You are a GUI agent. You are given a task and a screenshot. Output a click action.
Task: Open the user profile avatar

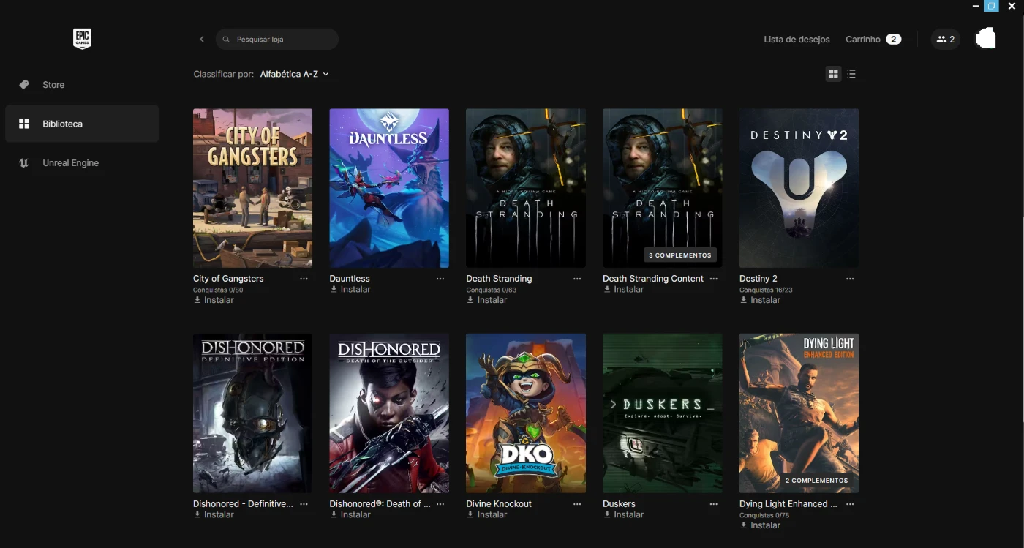(x=986, y=39)
